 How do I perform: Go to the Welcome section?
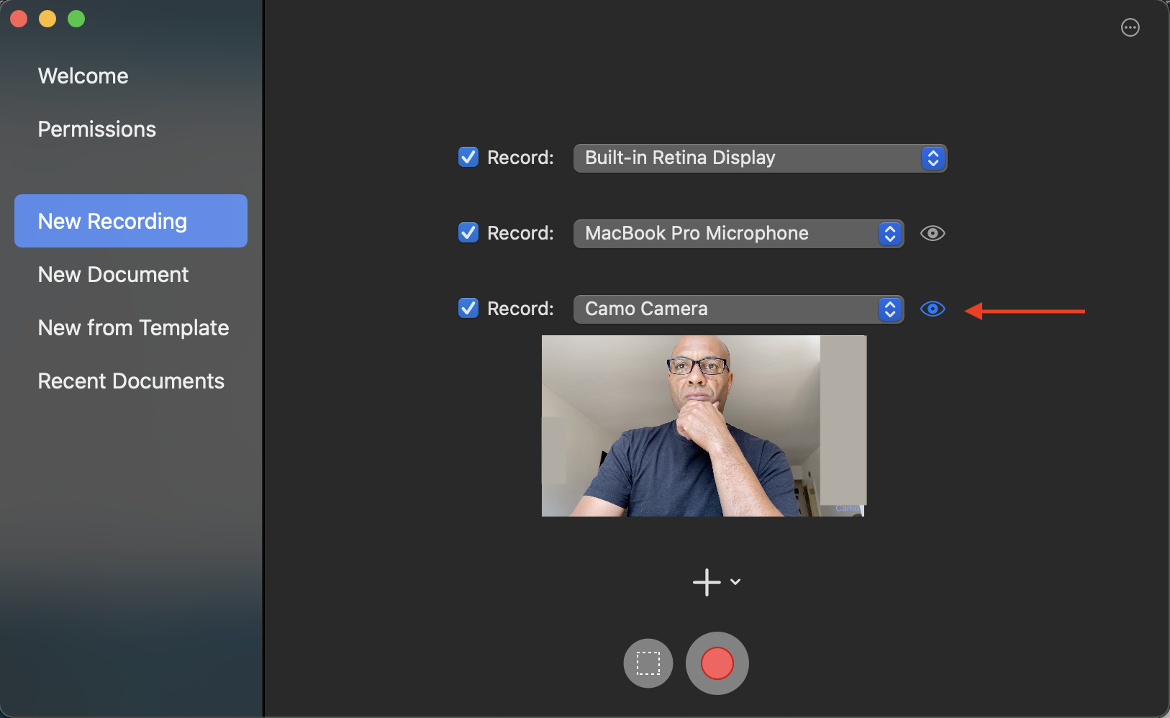tap(83, 76)
